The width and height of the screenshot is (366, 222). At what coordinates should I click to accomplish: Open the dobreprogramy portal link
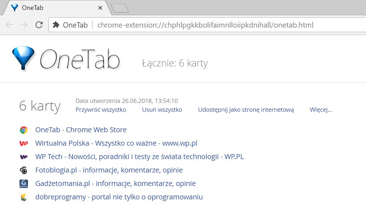pos(119,197)
